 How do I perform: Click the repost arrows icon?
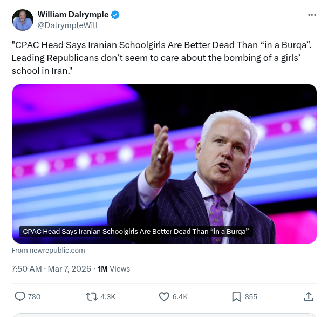click(x=92, y=297)
